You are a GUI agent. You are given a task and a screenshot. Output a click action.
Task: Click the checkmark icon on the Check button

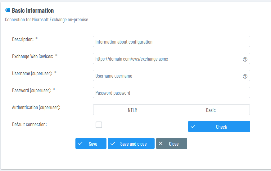point(193,126)
